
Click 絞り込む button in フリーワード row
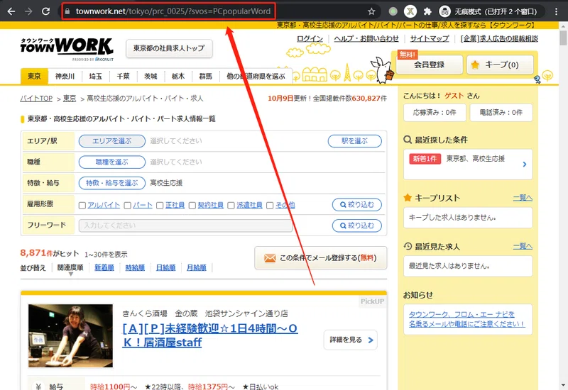click(x=357, y=225)
